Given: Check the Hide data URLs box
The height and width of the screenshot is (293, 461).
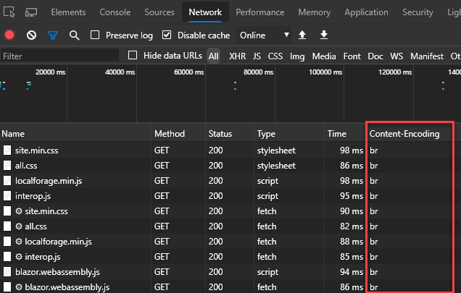Looking at the screenshot, I should pos(133,56).
